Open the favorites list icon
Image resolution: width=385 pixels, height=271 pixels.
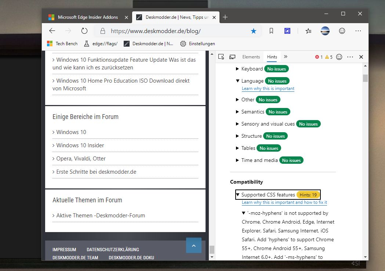[308, 31]
